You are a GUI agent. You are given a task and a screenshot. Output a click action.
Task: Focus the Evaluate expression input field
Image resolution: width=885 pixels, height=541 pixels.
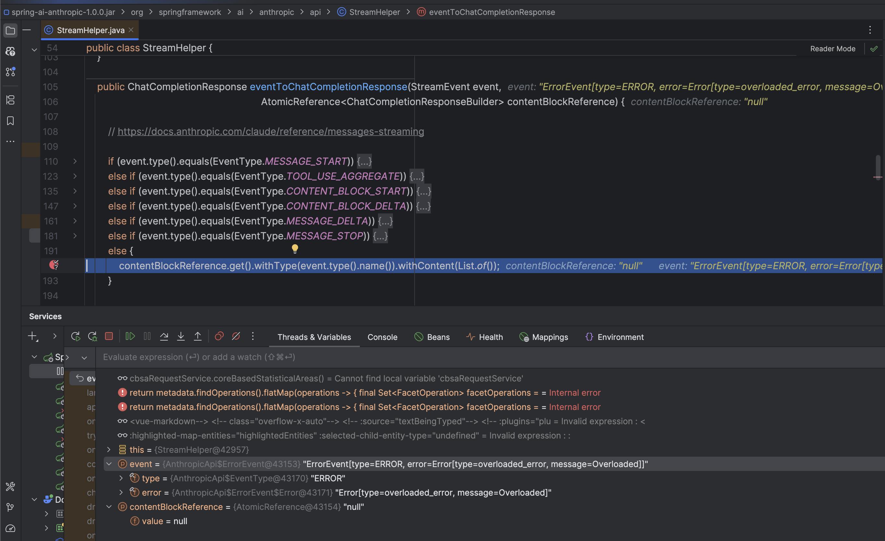point(490,357)
